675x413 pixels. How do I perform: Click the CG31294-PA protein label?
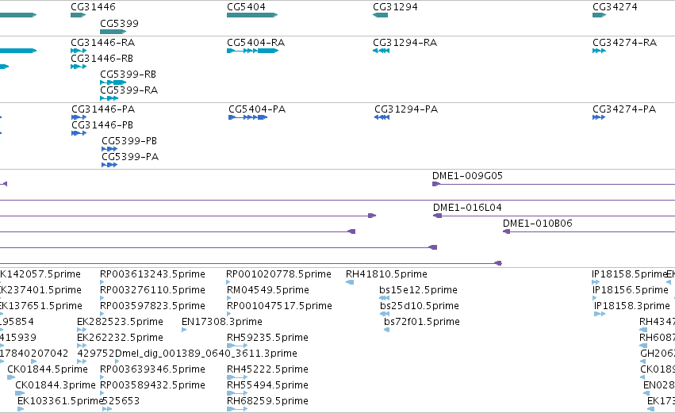click(x=406, y=109)
